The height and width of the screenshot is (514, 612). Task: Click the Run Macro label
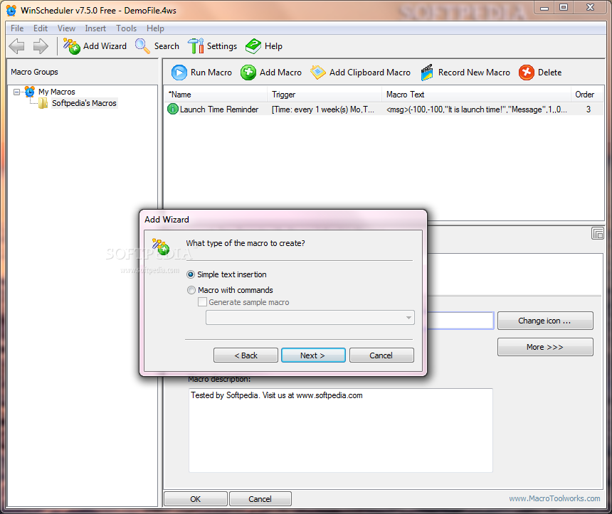[x=211, y=73]
